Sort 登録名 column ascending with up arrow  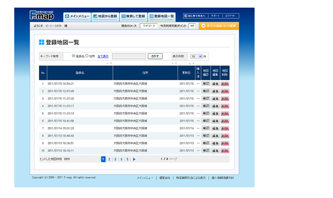tap(107, 63)
